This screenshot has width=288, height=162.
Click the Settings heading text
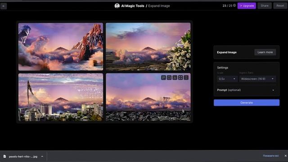[223, 67]
